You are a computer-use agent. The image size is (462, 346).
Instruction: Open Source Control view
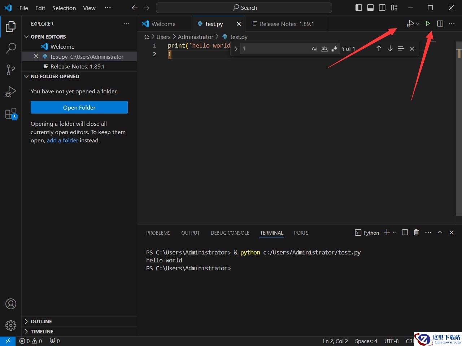tap(11, 70)
